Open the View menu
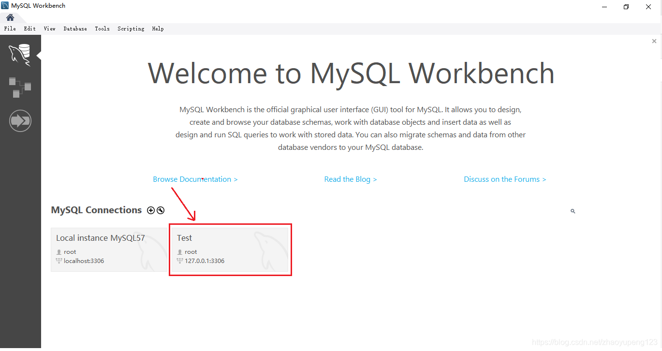This screenshot has width=662, height=351. point(49,29)
